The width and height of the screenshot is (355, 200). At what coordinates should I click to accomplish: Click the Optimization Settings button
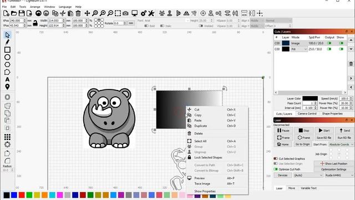tap(333, 169)
